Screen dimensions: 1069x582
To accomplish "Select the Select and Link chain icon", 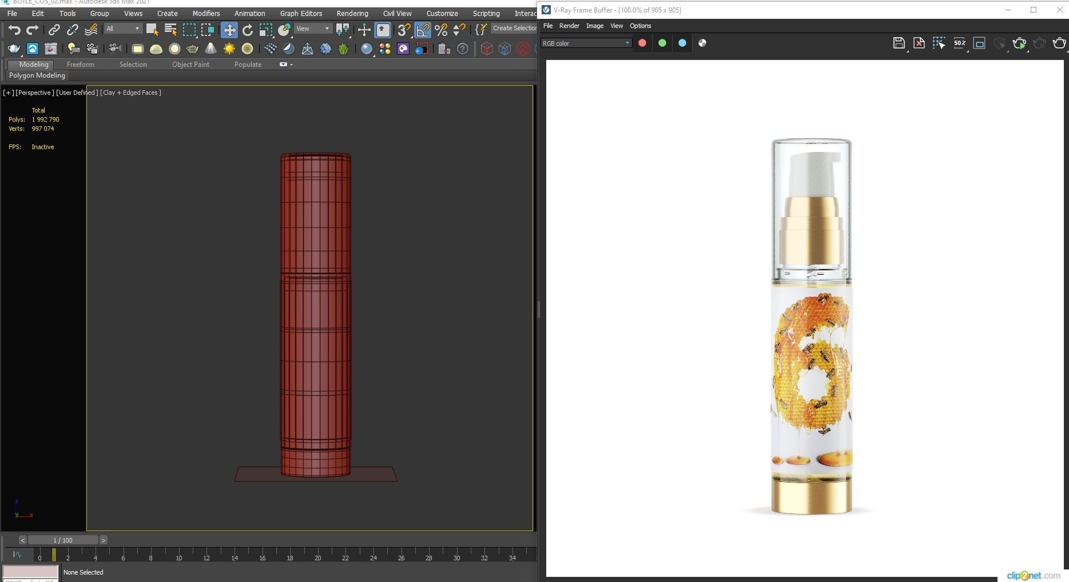I will pos(54,30).
